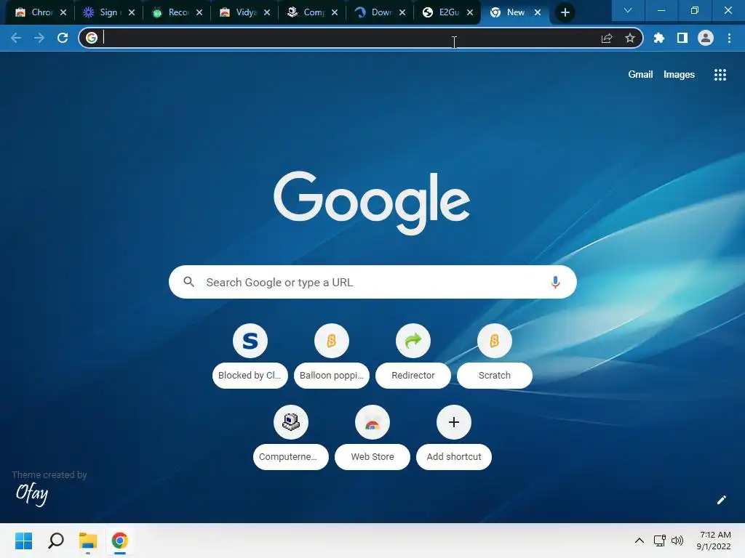The height and width of the screenshot is (558, 745).
Task: Click Chrome icon in taskbar
Action: 120,541
